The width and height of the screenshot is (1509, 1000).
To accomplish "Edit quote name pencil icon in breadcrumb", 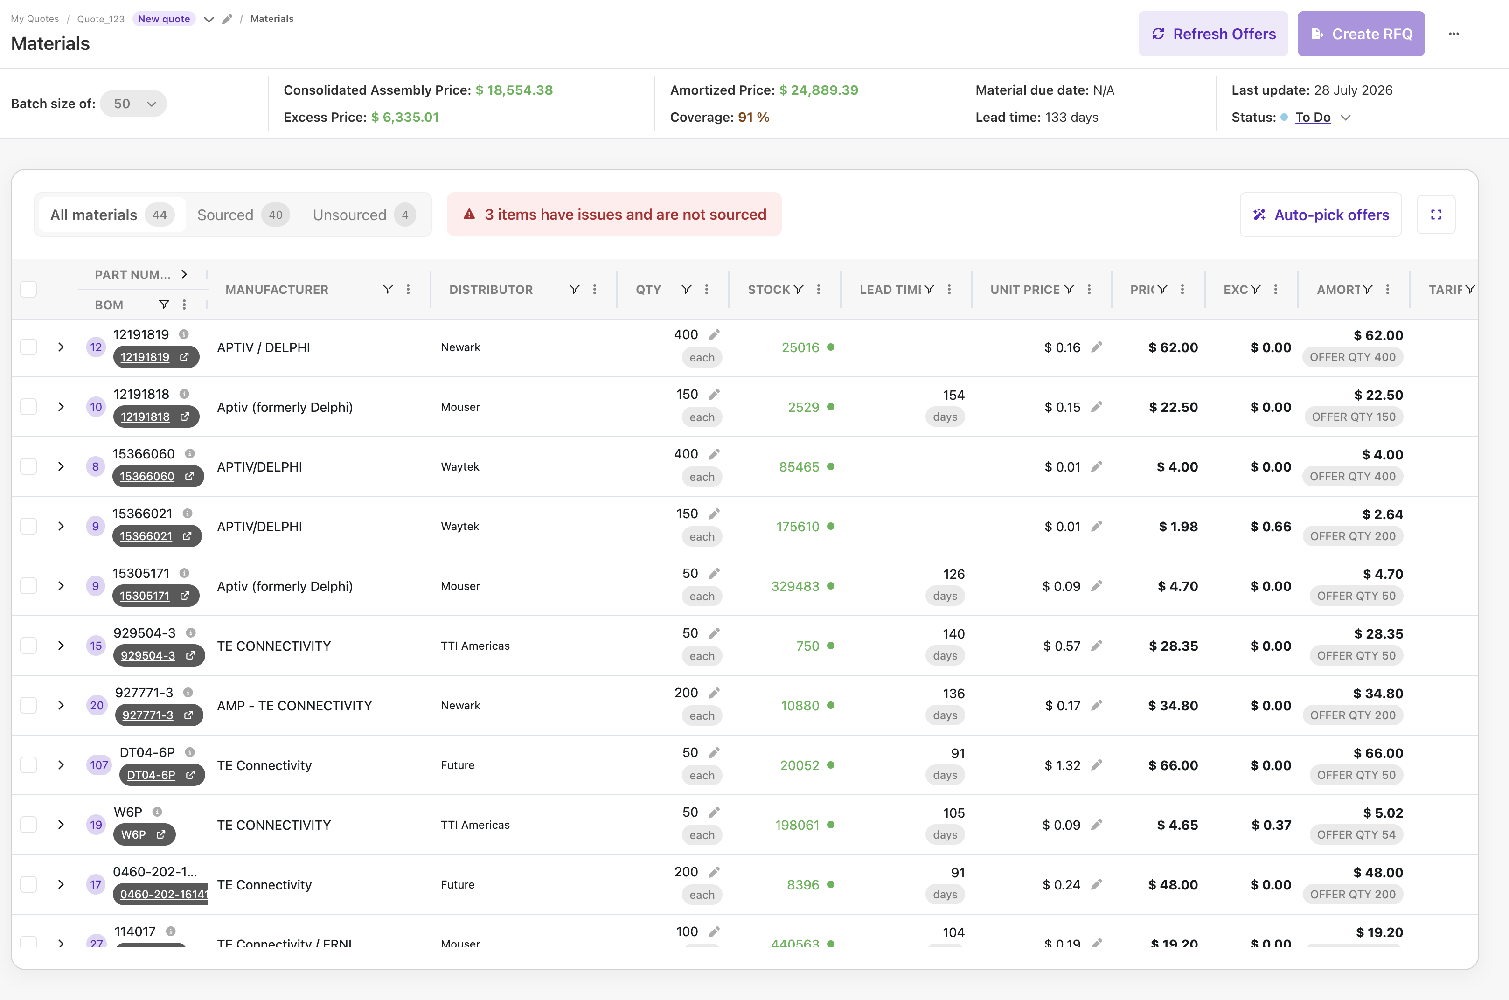I will pyautogui.click(x=227, y=19).
